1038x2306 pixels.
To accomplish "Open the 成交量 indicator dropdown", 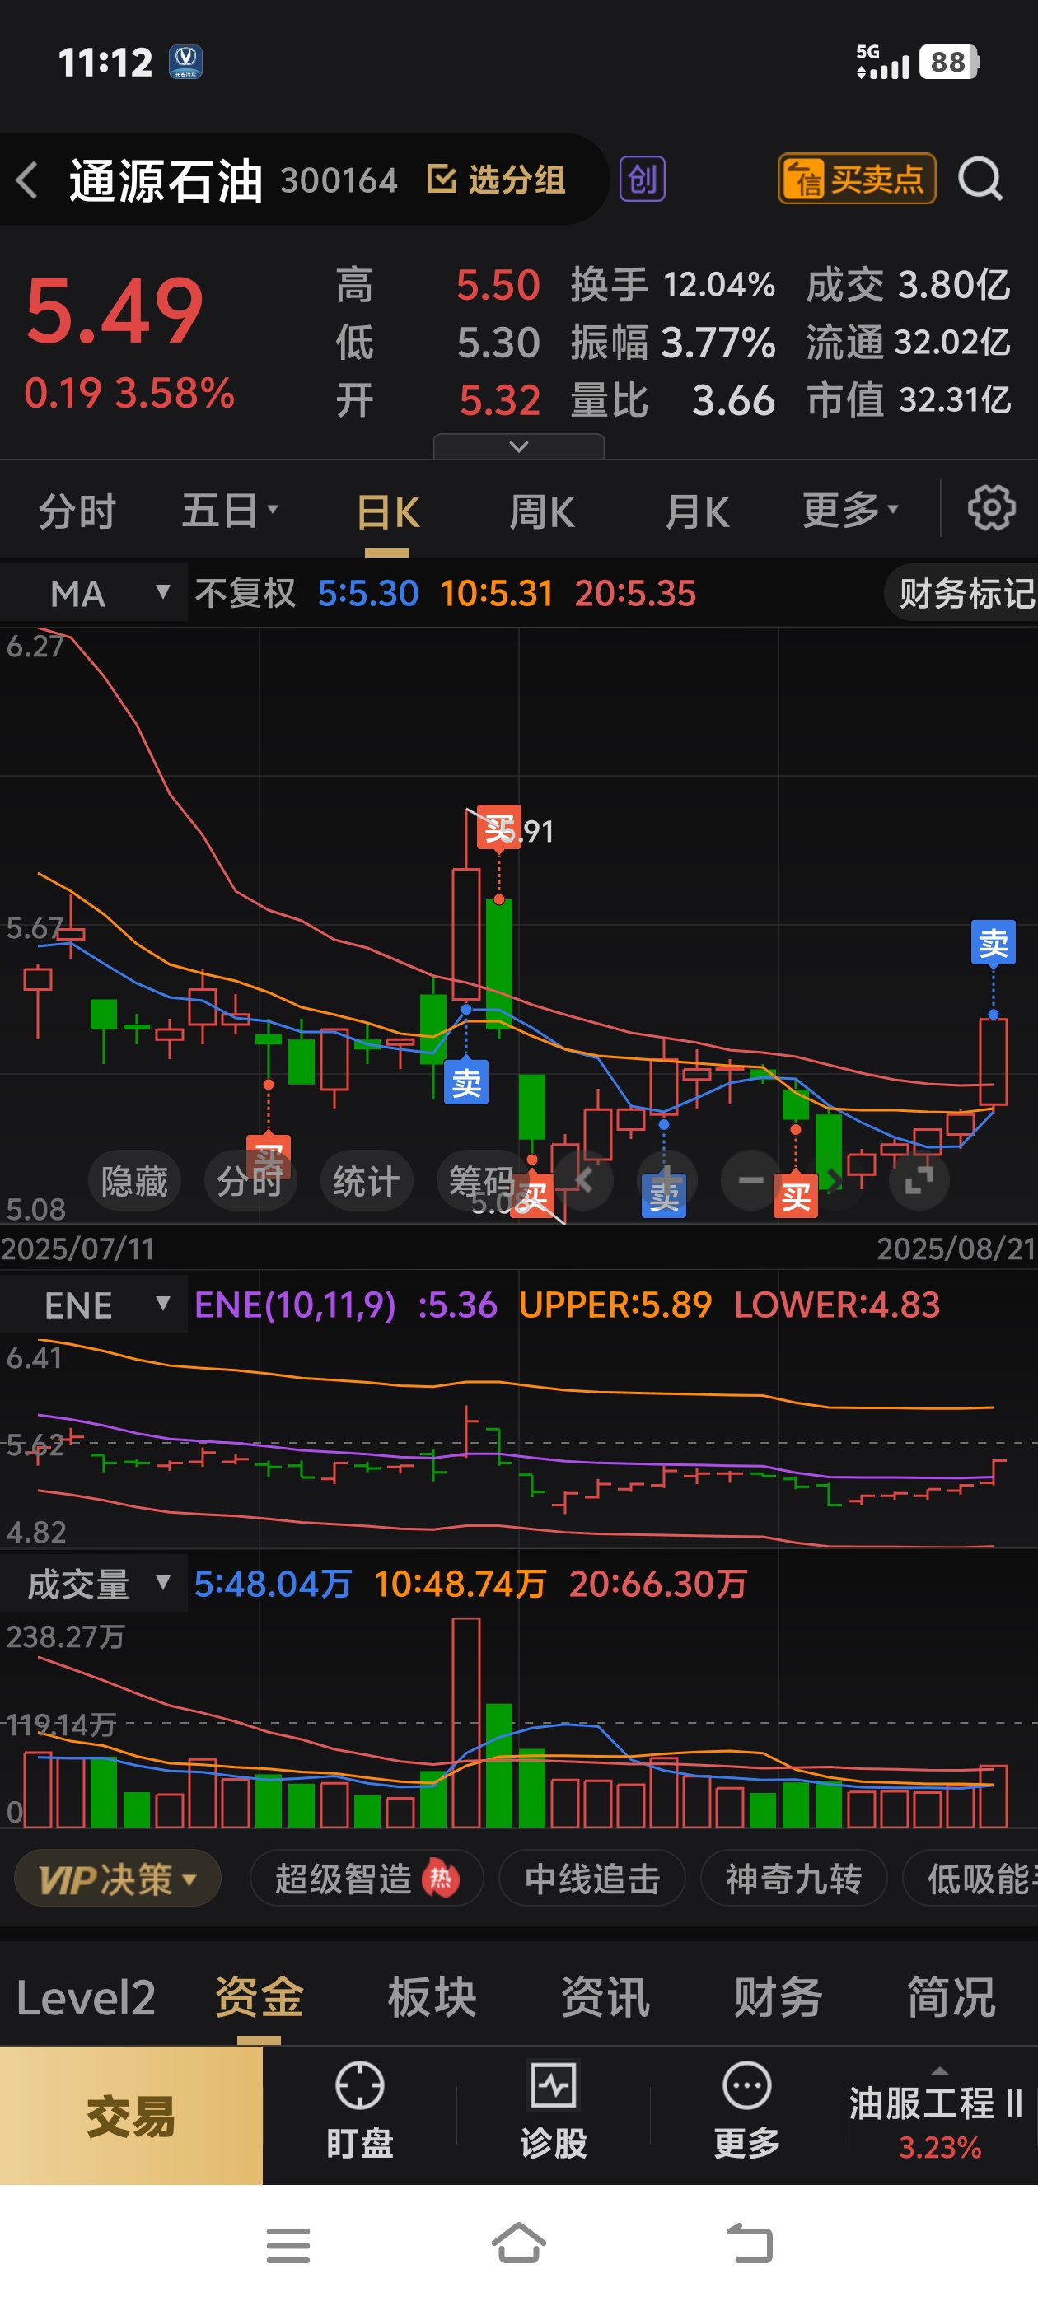I will (94, 1584).
